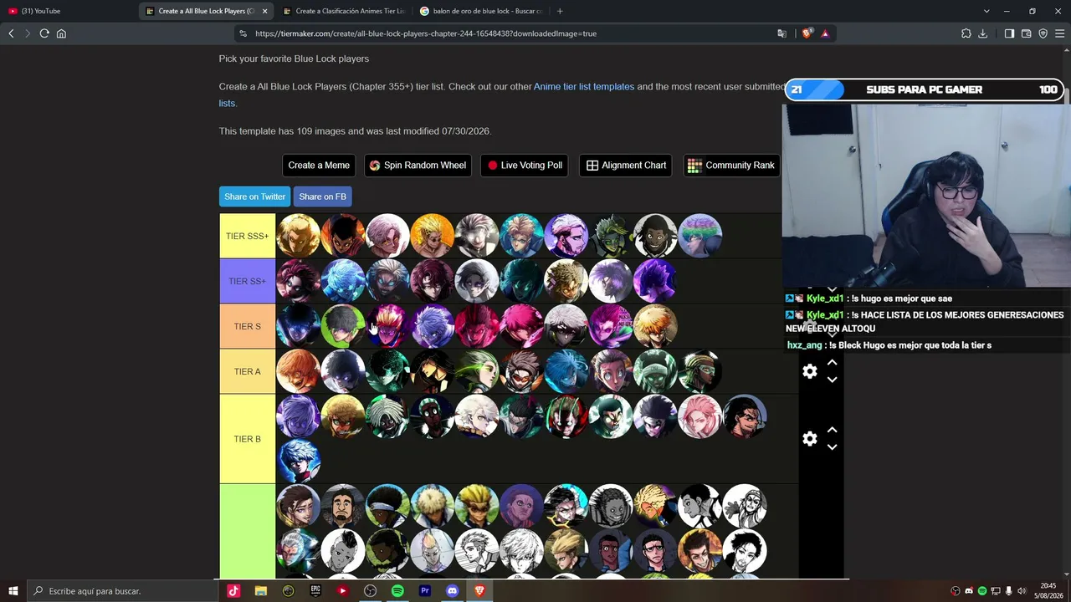Screen dimensions: 1071x602
Task: Open the browser hamburger menu
Action: pyautogui.click(x=1060, y=33)
